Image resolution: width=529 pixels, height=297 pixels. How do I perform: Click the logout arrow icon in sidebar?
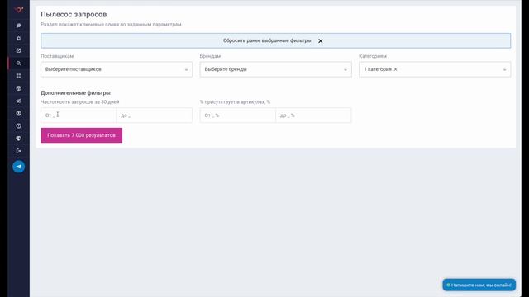(x=18, y=151)
